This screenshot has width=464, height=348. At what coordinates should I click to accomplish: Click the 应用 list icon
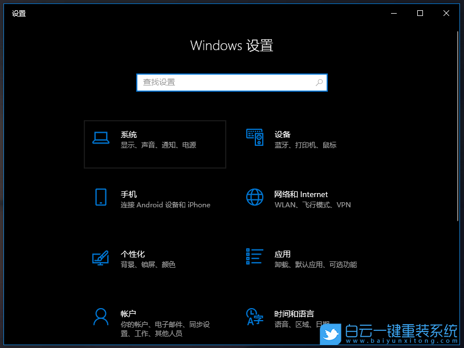[x=255, y=257]
